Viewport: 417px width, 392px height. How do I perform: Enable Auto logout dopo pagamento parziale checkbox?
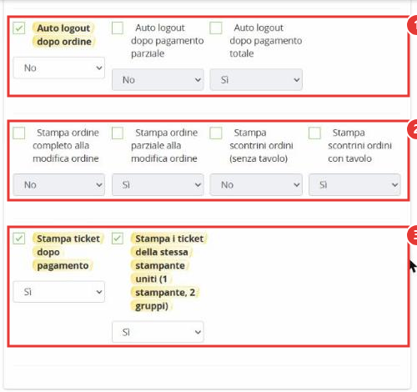point(118,28)
